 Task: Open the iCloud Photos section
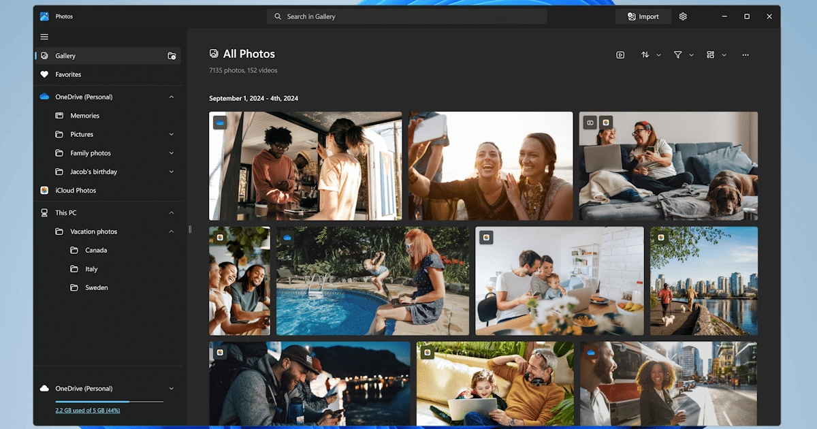(76, 191)
